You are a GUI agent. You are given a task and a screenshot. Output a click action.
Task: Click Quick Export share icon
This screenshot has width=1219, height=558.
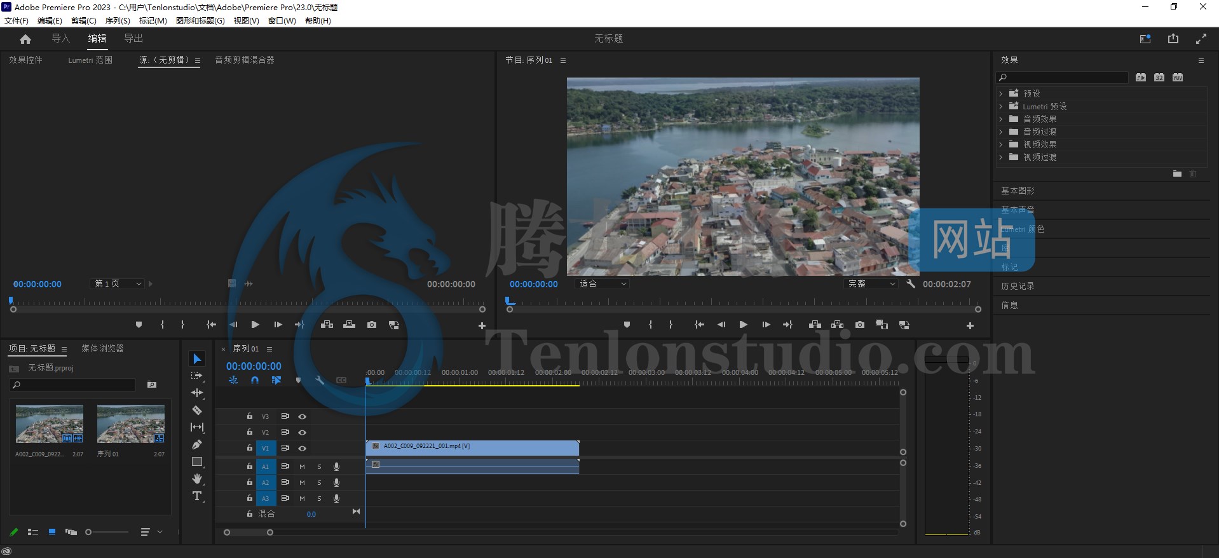coord(1173,39)
